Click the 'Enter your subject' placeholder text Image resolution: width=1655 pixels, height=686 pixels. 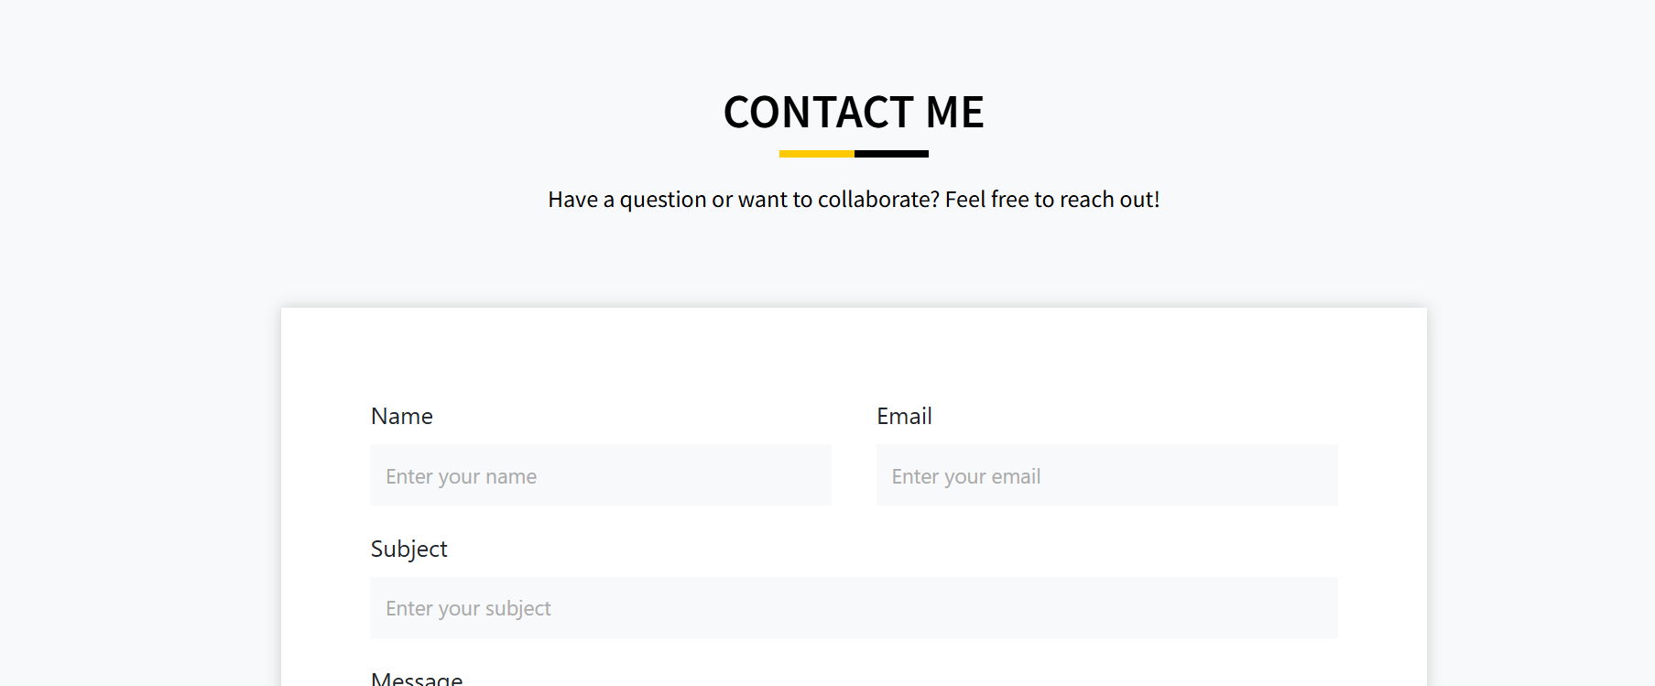point(468,608)
